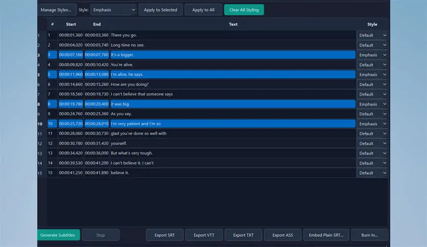The image size is (427, 247).
Task: Select the text 'How are you doing?'
Action: pos(130,84)
